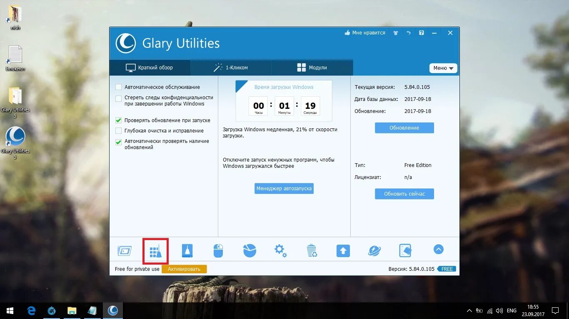Open the skin shirt icon in title bar

click(x=395, y=33)
